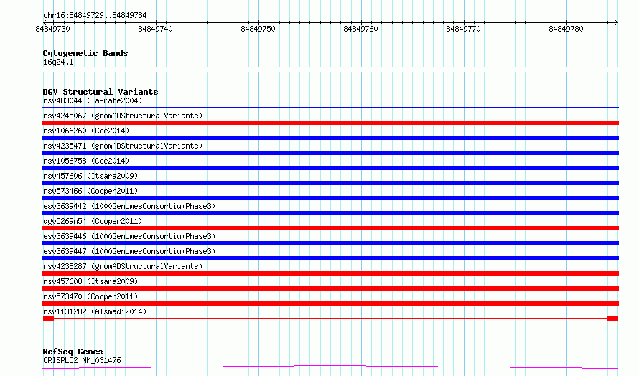Click the blue bar under esv3639442

(330, 213)
